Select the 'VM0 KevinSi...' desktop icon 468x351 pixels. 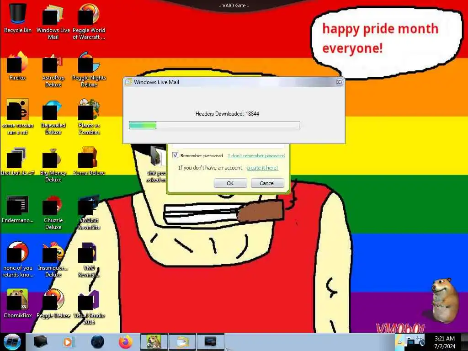tap(89, 260)
